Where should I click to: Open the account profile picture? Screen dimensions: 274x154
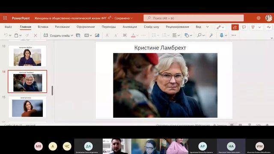click(269, 18)
